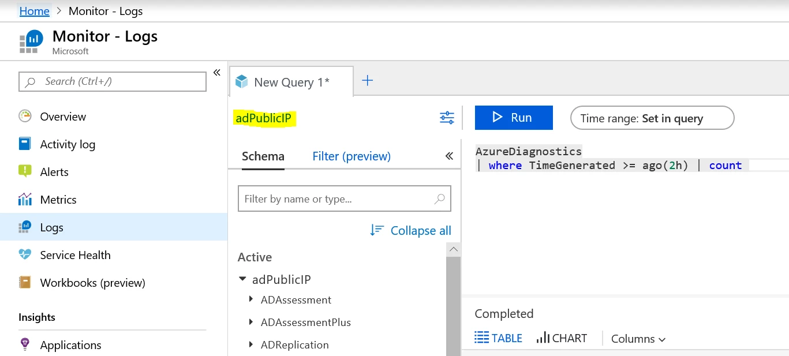Expand the ADReplication table
This screenshot has height=356, width=789.
[251, 344]
